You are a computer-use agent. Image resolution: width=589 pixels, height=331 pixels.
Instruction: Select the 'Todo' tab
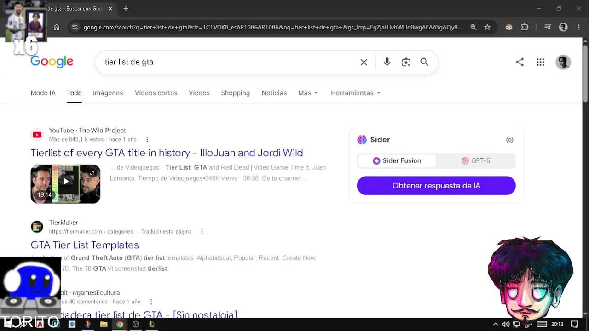click(74, 93)
